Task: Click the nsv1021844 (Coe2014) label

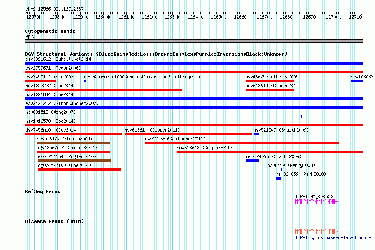Action: coord(51,94)
